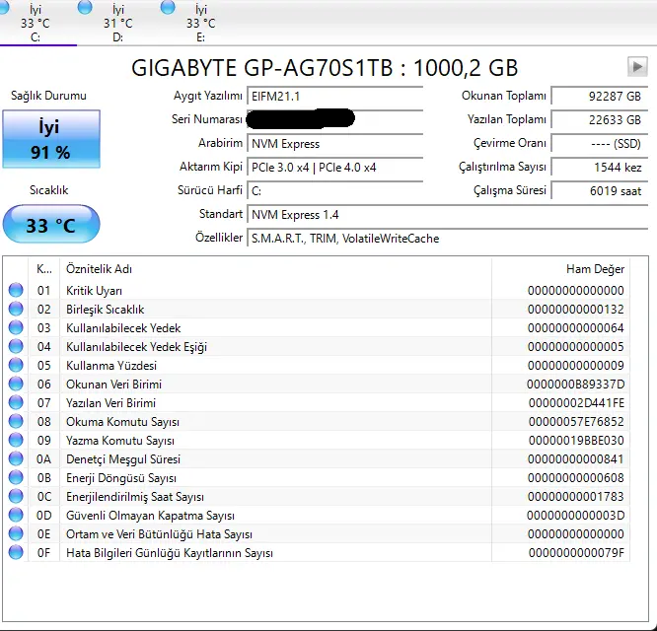Viewport: 657px width, 631px height.
Task: Click the Standart field NVM Express 1.4
Action: click(448, 215)
